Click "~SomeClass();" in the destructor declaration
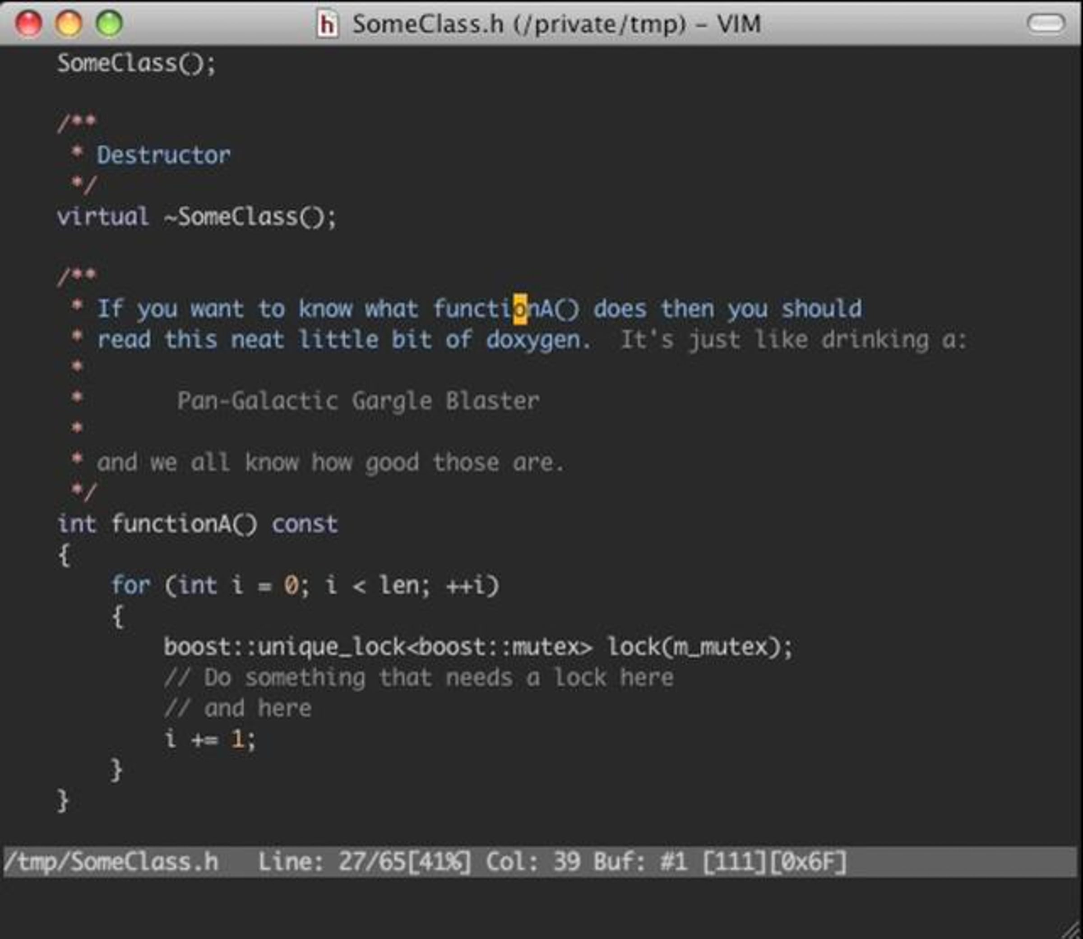 (x=250, y=217)
